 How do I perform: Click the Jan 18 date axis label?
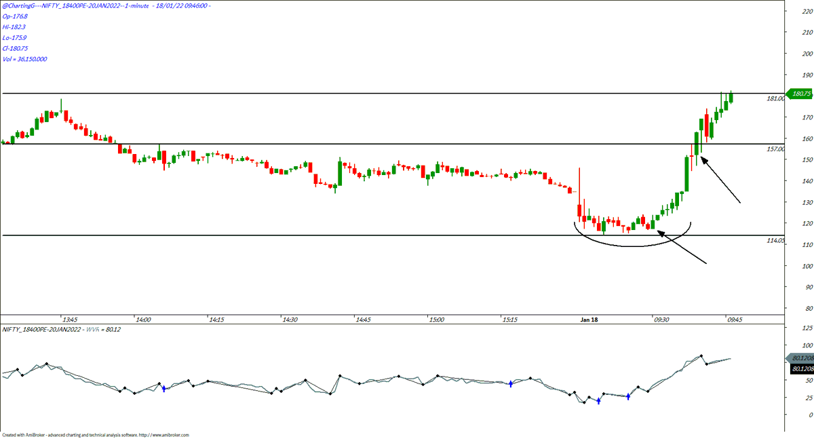589,319
